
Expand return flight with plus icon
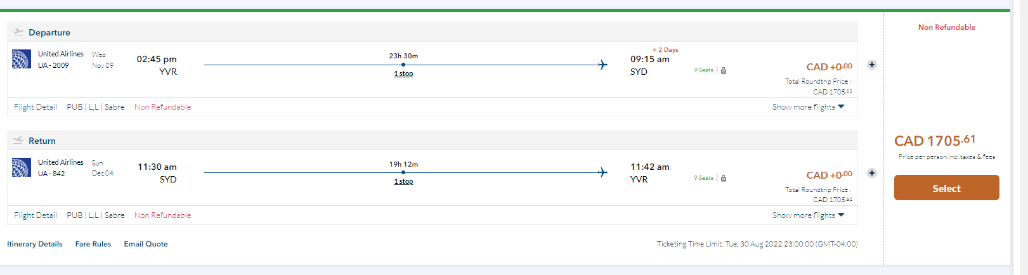[872, 173]
